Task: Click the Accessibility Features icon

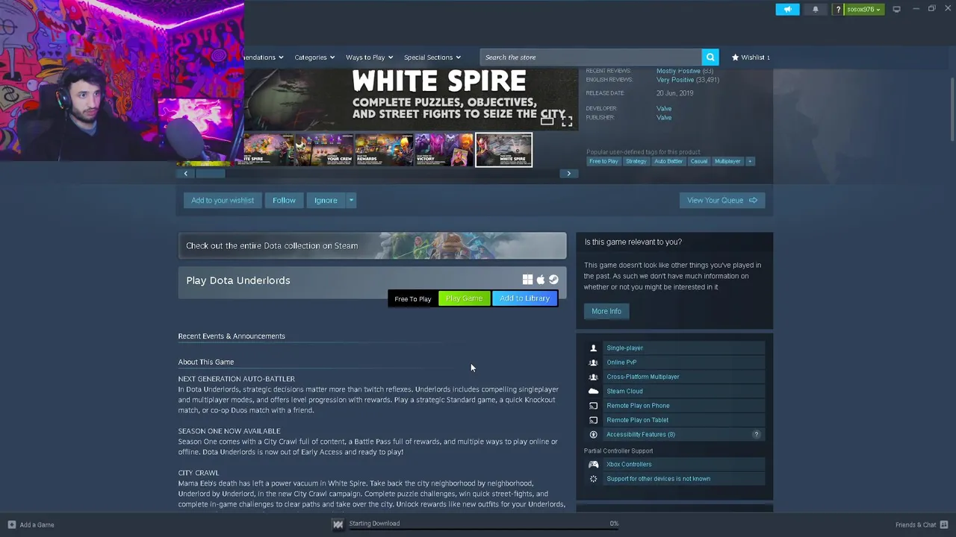Action: click(x=594, y=434)
